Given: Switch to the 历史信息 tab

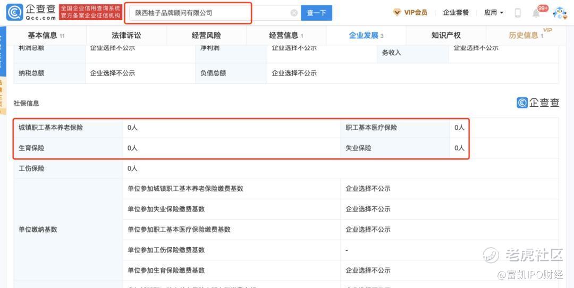Looking at the screenshot, I should [526, 36].
